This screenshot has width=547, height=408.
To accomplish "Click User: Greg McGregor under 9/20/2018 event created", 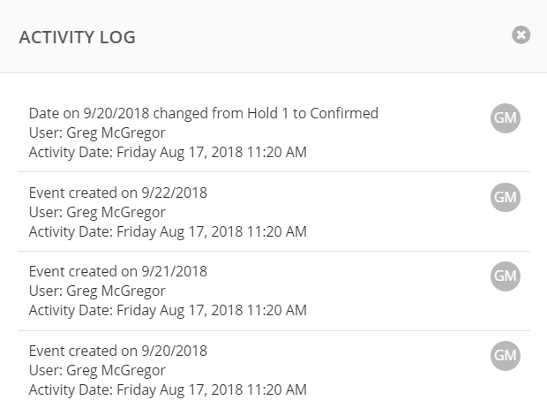I will [x=97, y=370].
